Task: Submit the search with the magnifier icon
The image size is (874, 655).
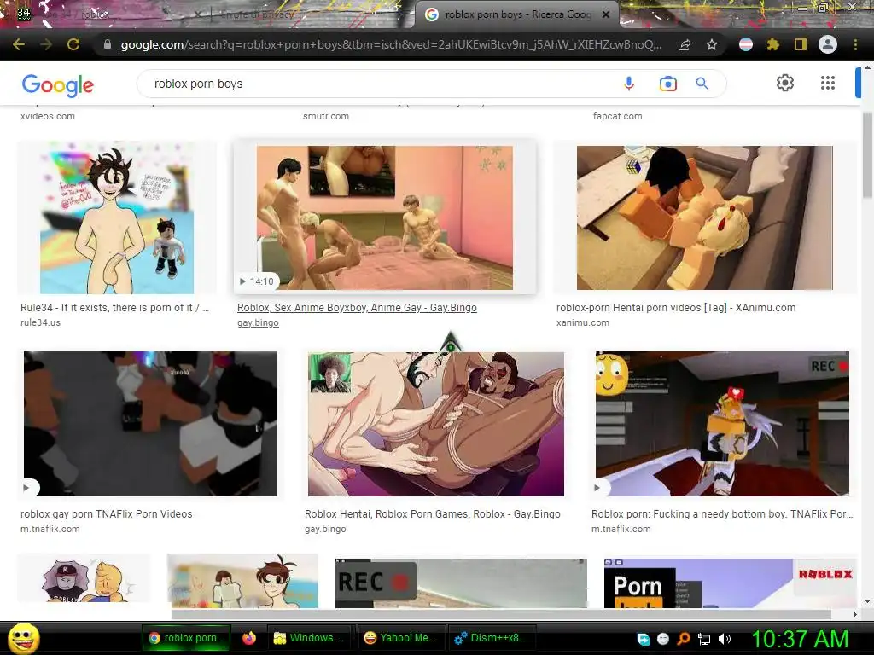Action: coord(702,84)
